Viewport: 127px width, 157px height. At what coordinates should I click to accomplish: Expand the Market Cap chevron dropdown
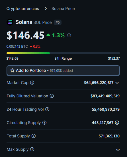[117, 83]
